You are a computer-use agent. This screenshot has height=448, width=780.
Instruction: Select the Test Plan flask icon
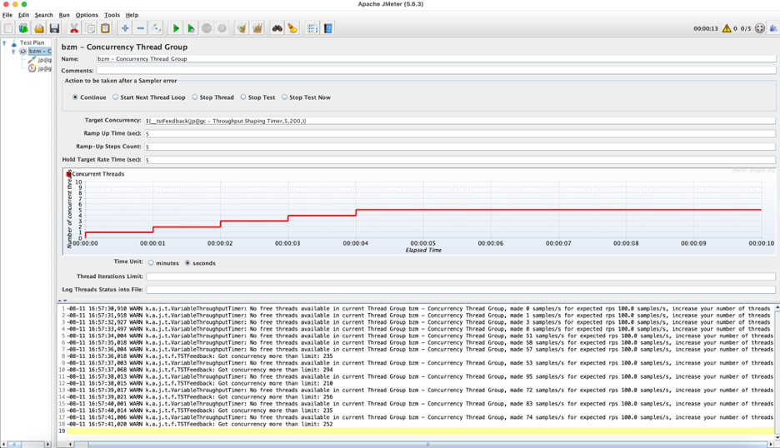[14, 42]
